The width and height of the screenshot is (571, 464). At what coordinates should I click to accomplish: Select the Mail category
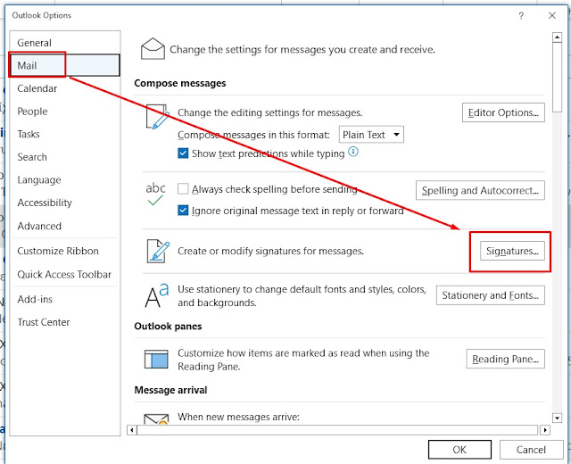coord(65,65)
